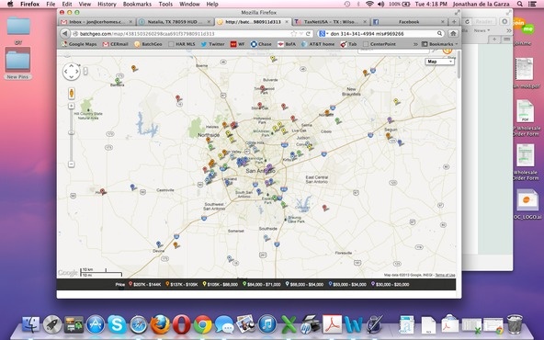Switch to the Facebook tab
The height and width of the screenshot is (340, 544).
click(x=409, y=21)
